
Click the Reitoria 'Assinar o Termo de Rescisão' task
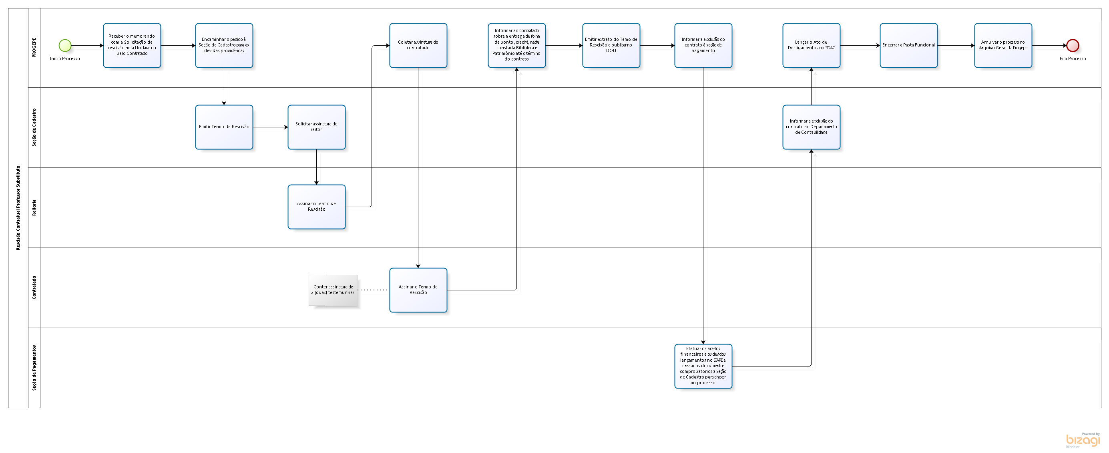(x=316, y=207)
